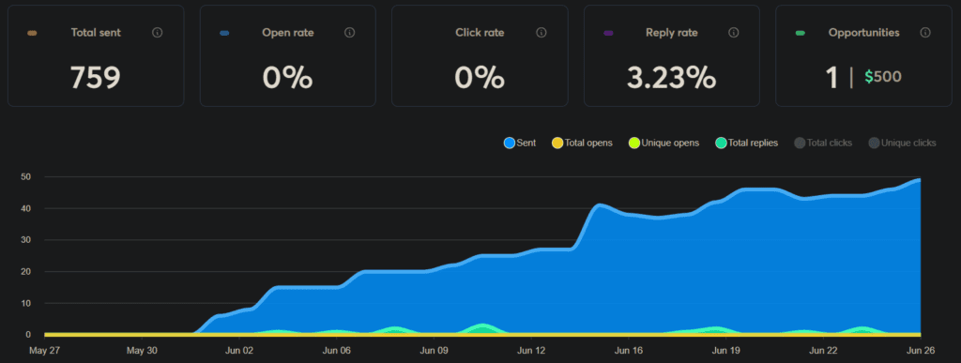Hide the Unique opens series
961x363 pixels.
(664, 144)
